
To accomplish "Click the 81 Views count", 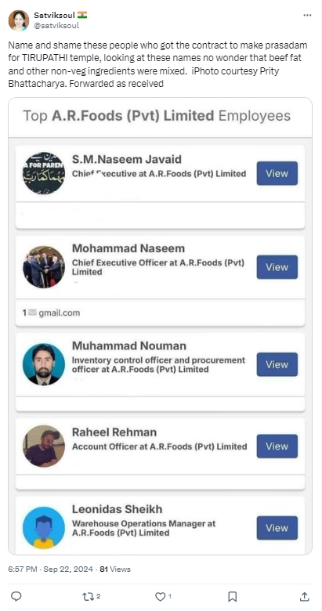I will point(115,569).
